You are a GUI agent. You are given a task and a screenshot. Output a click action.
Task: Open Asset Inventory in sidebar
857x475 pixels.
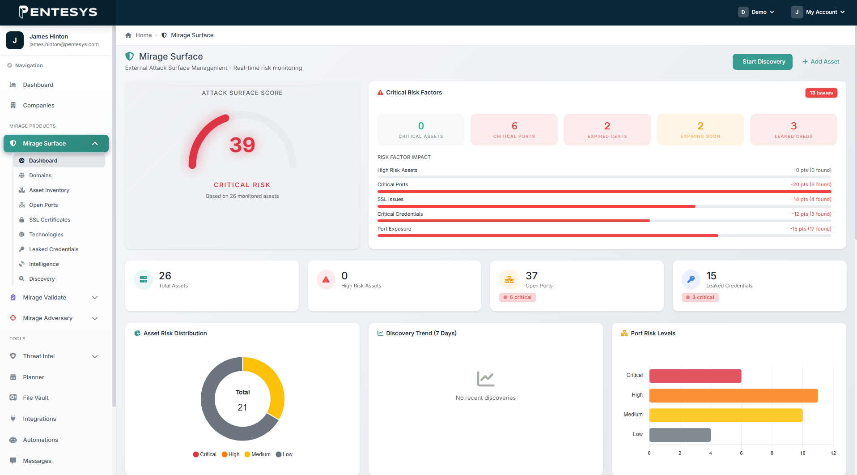coord(49,190)
